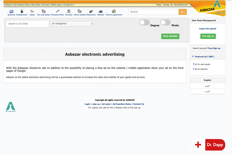The width and height of the screenshot is (232, 155).
Task: Open Site Guide in top menu
Action: [36, 5]
